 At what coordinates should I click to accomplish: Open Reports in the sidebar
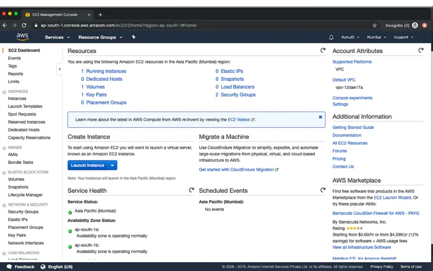click(16, 74)
